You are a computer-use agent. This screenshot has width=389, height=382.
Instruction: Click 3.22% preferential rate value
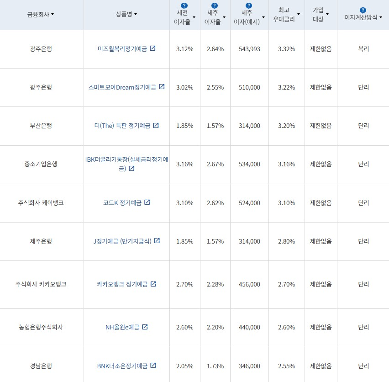pyautogui.click(x=287, y=87)
